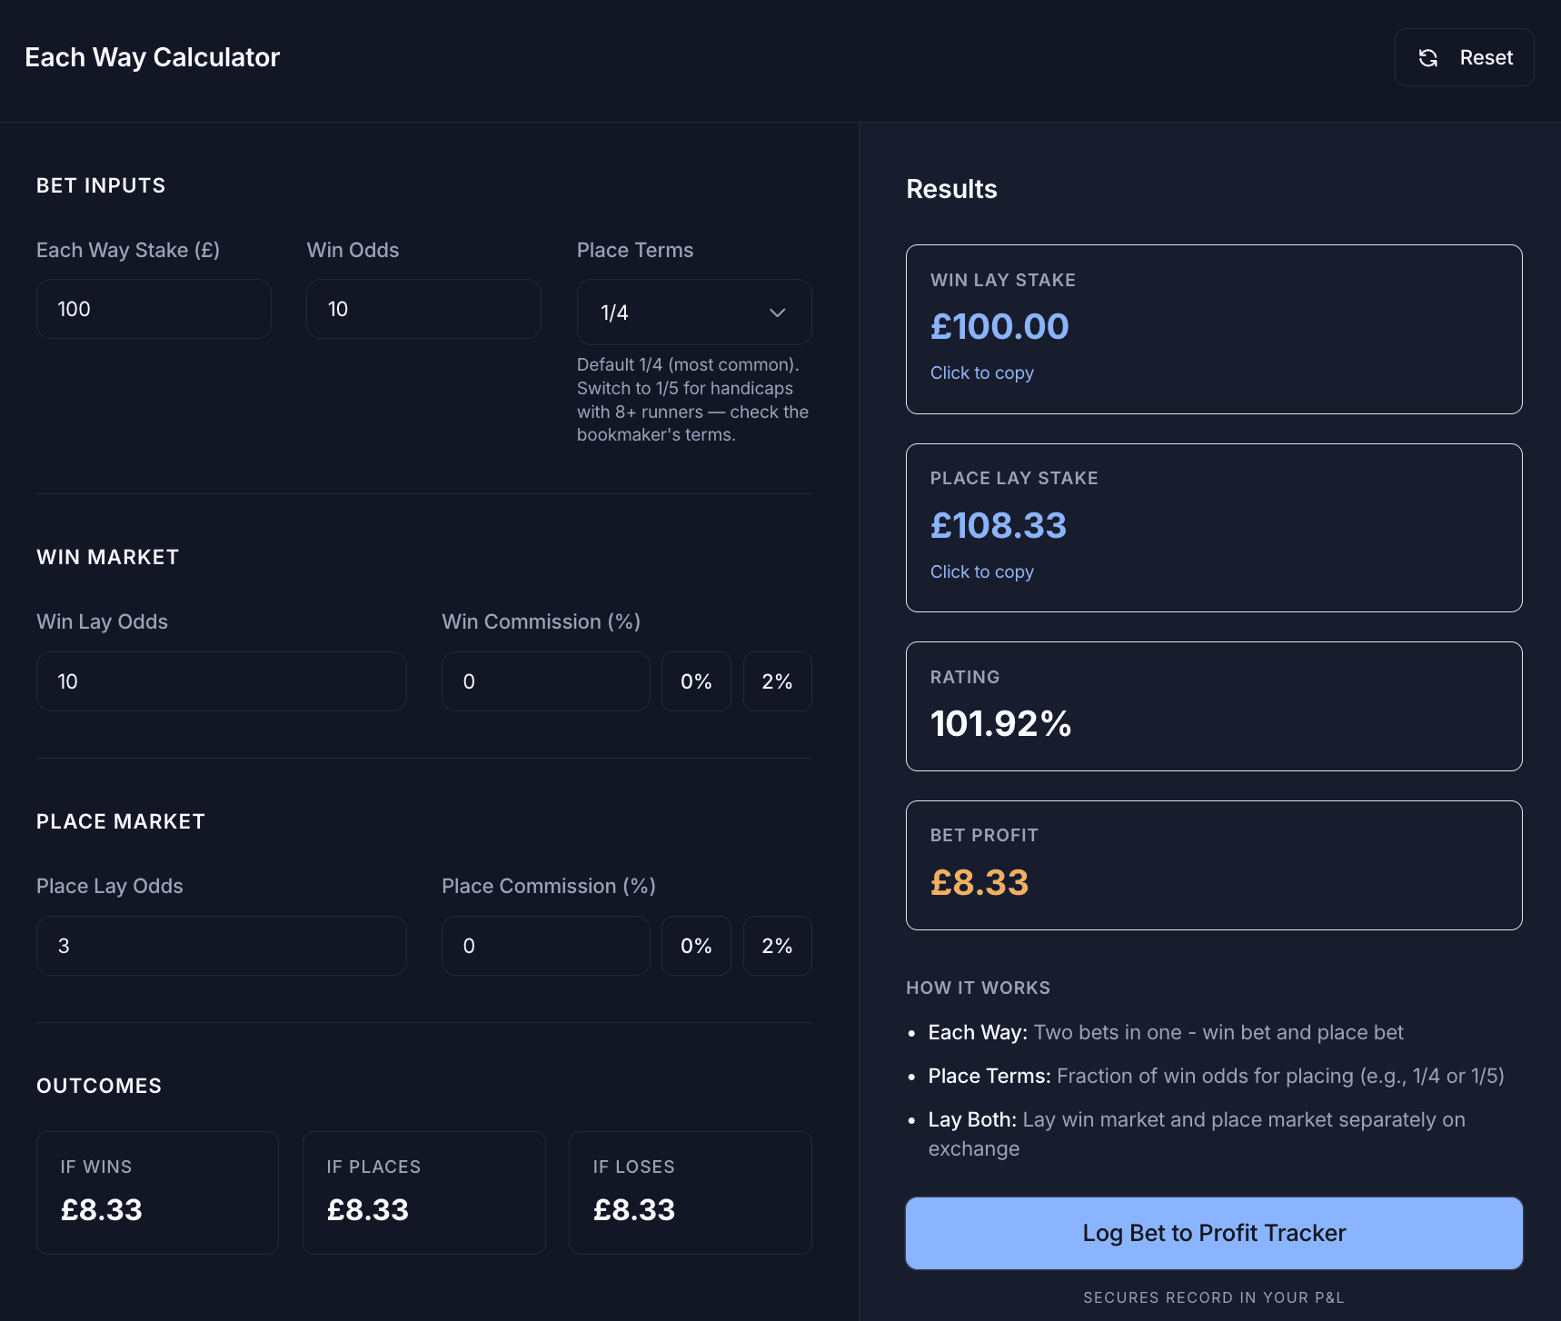
Task: Click the Results heading
Action: click(951, 189)
